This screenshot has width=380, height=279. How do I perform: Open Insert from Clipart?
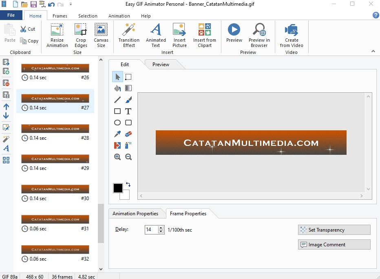click(205, 36)
